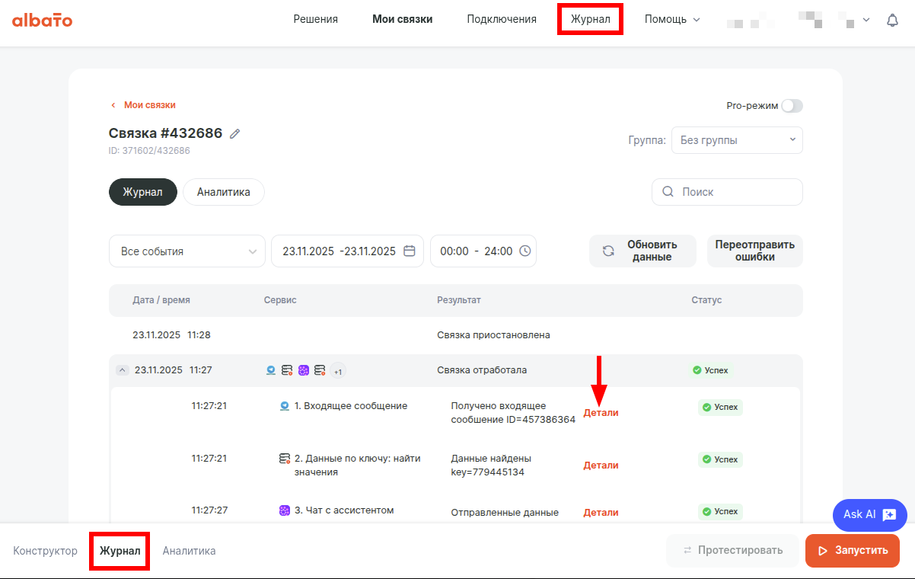Image resolution: width=915 pixels, height=579 pixels.
Task: Click the calendar icon in date range
Action: pyautogui.click(x=410, y=251)
